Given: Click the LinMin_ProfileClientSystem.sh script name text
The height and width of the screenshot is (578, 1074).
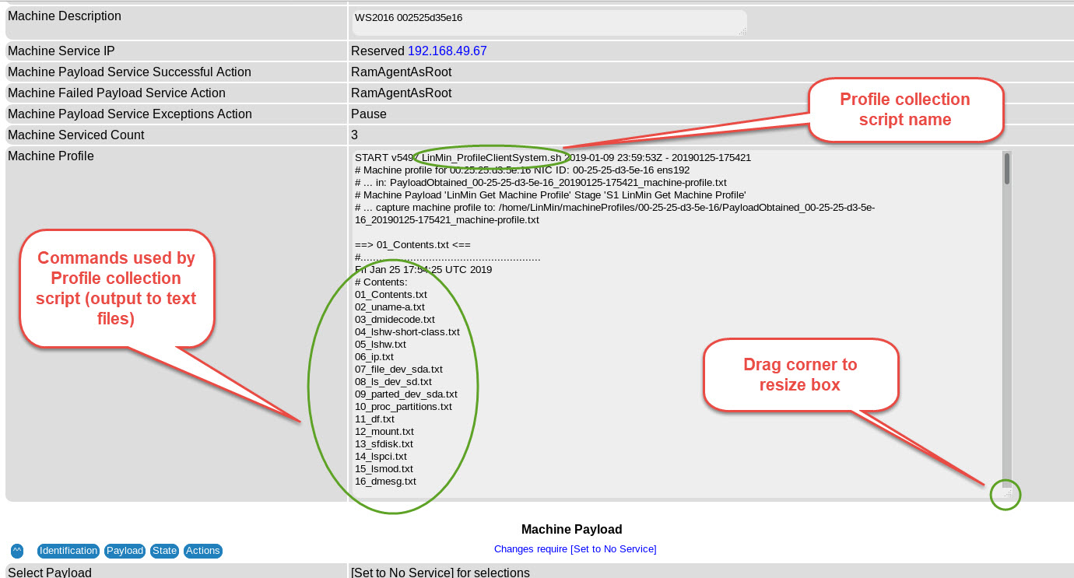Looking at the screenshot, I should 491,157.
